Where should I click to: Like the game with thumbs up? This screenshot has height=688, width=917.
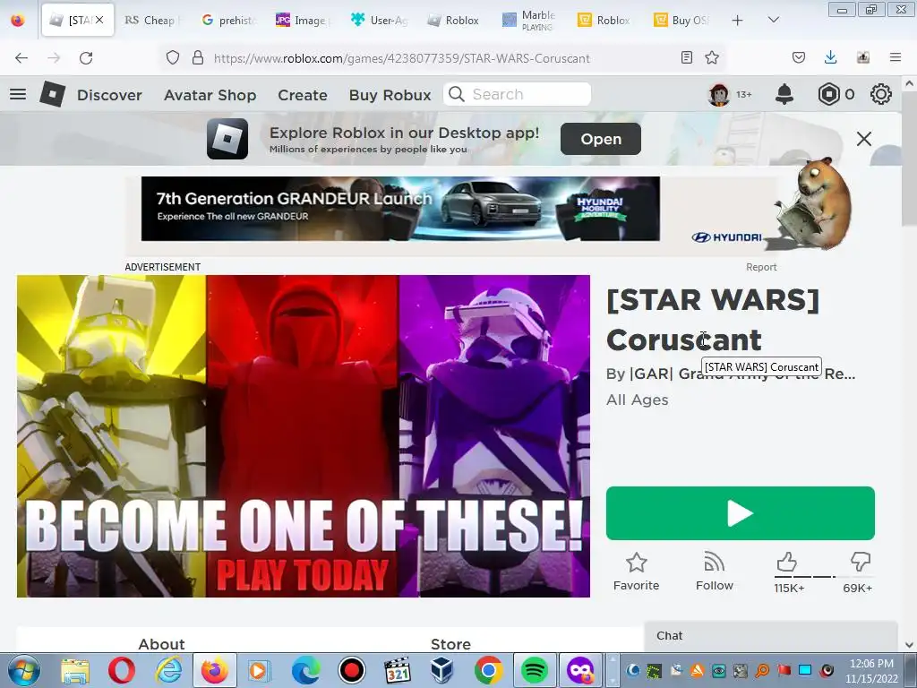(787, 563)
